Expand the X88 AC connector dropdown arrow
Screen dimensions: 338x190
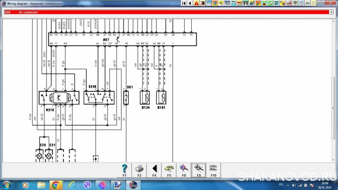pos(331,12)
